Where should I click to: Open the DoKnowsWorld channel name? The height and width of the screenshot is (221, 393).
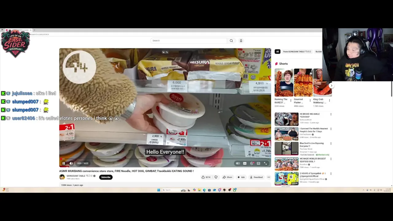[x=306, y=120]
